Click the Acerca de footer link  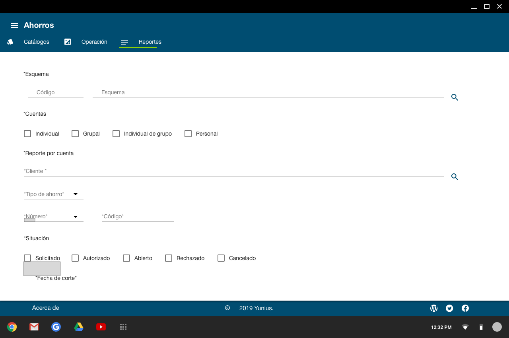tap(46, 308)
